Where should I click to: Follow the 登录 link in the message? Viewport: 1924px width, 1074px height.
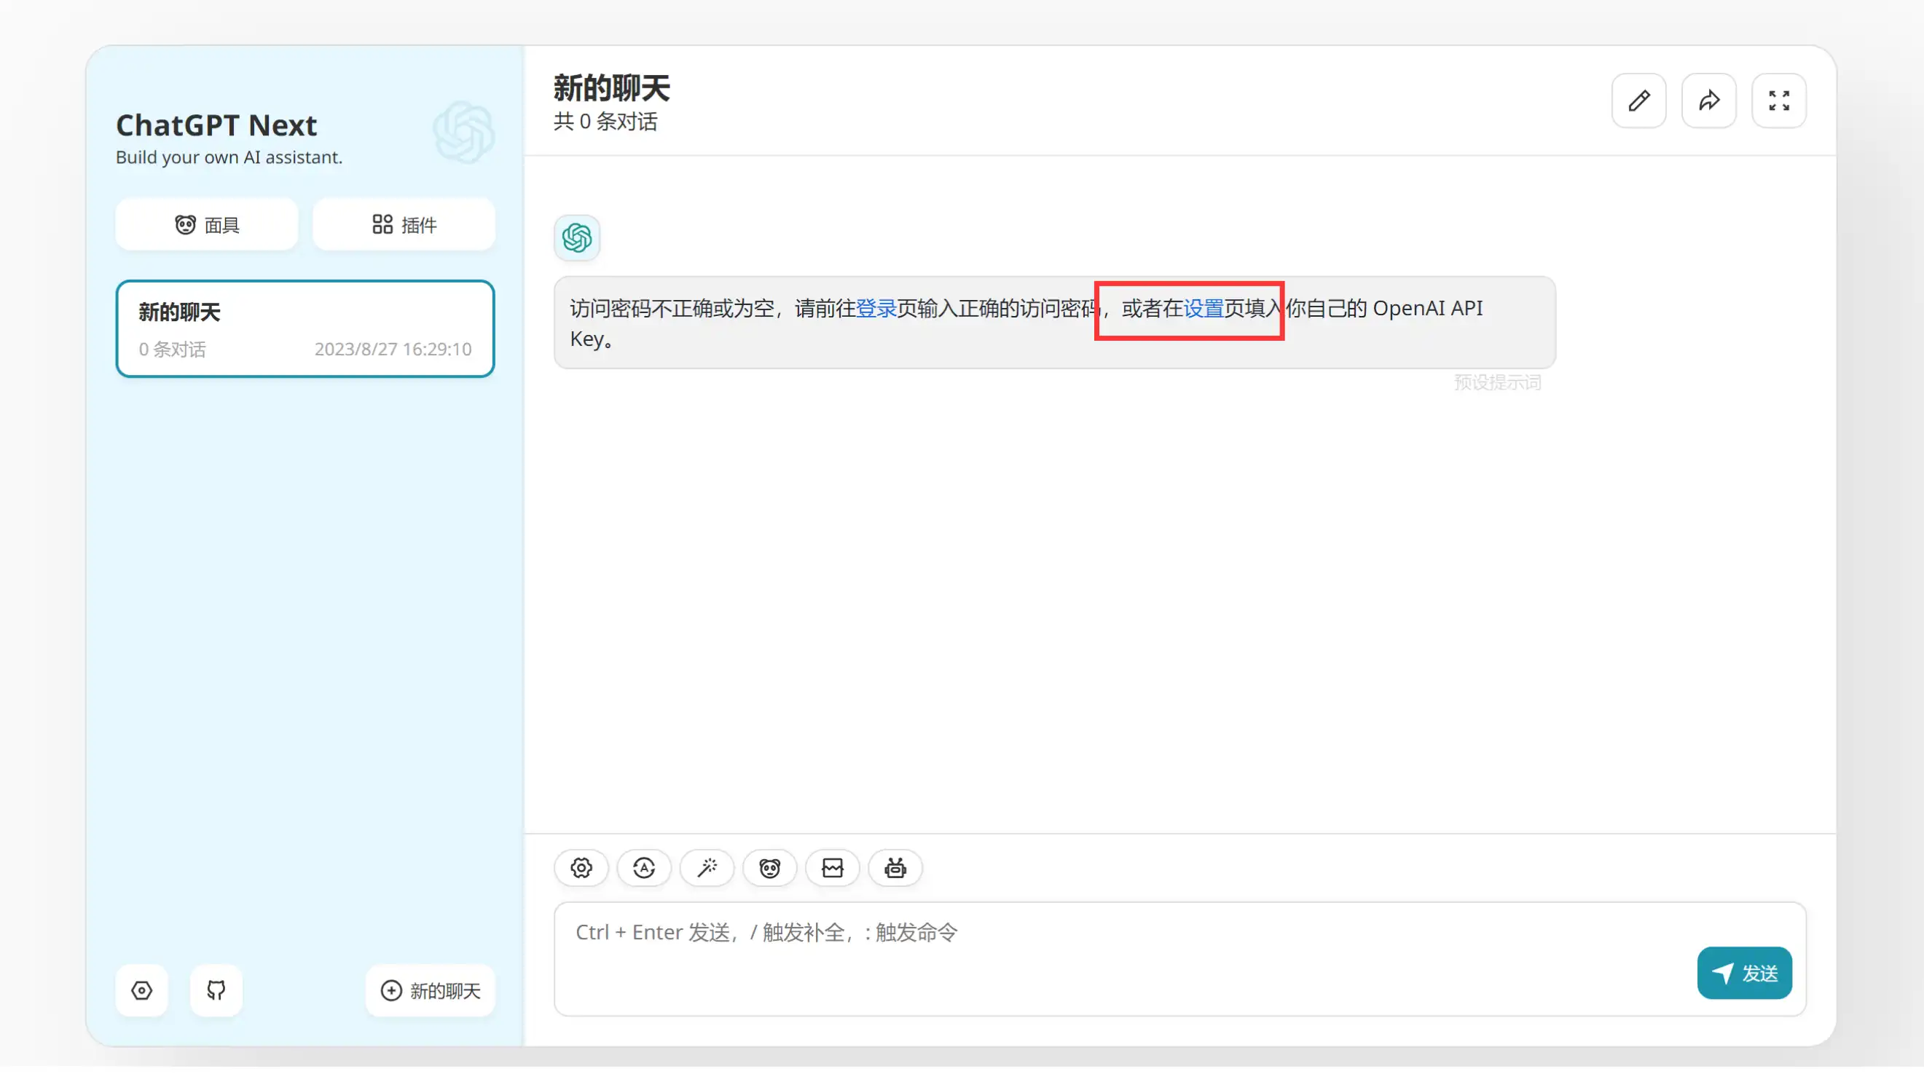(x=876, y=308)
